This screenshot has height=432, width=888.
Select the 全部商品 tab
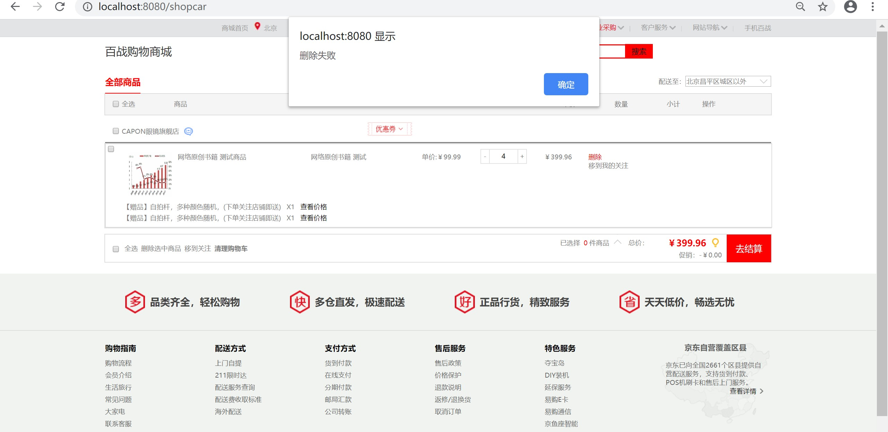[x=123, y=82]
